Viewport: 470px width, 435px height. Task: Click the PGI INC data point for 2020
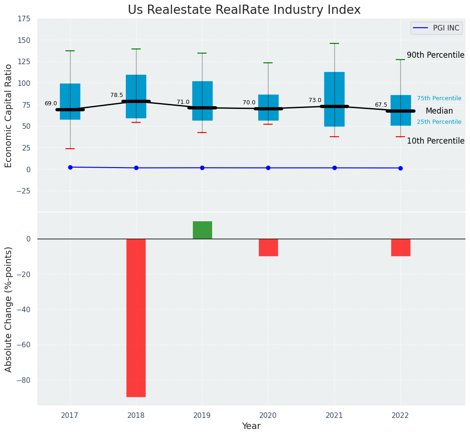click(x=268, y=168)
